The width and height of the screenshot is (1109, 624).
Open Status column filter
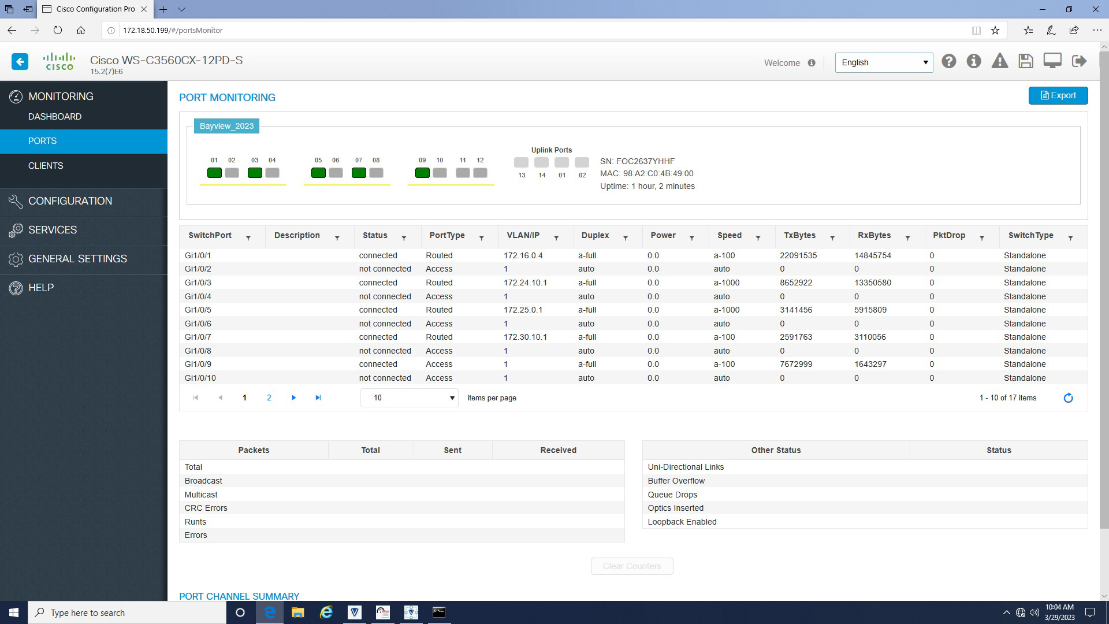point(404,238)
